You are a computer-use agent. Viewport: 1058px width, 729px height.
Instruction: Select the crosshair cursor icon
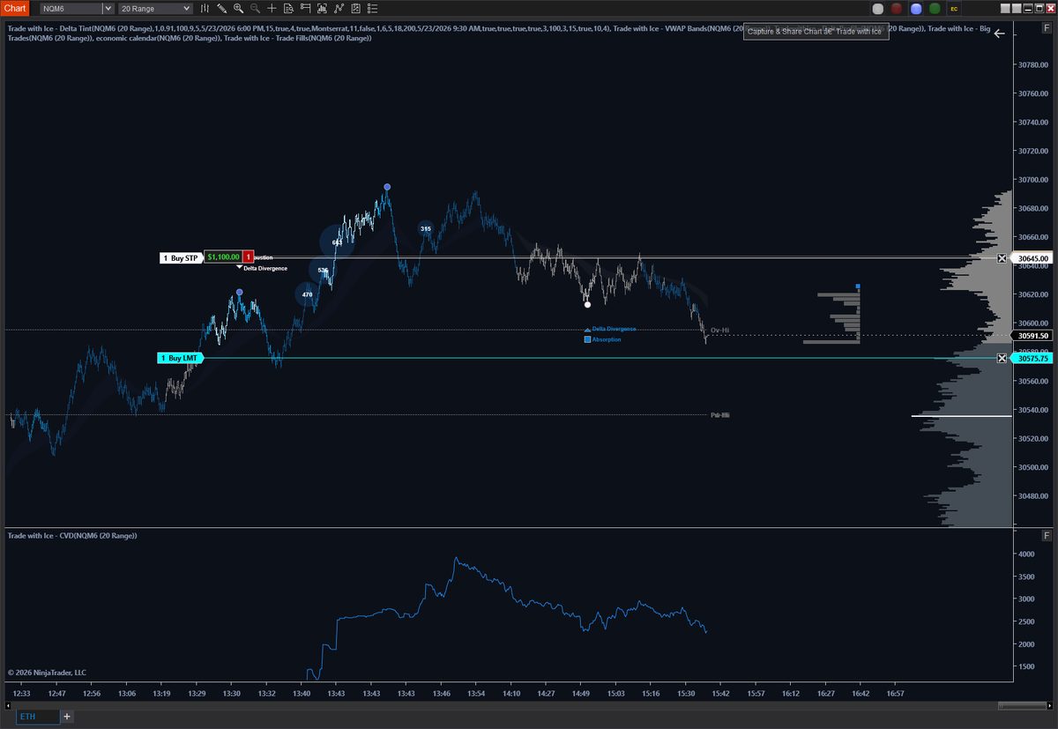[272, 8]
